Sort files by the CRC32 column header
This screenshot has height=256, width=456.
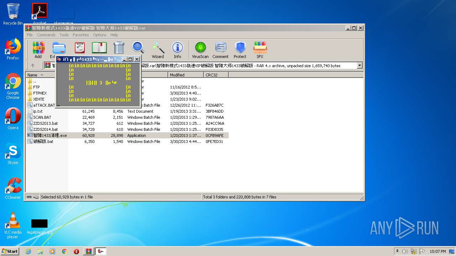[x=216, y=75]
